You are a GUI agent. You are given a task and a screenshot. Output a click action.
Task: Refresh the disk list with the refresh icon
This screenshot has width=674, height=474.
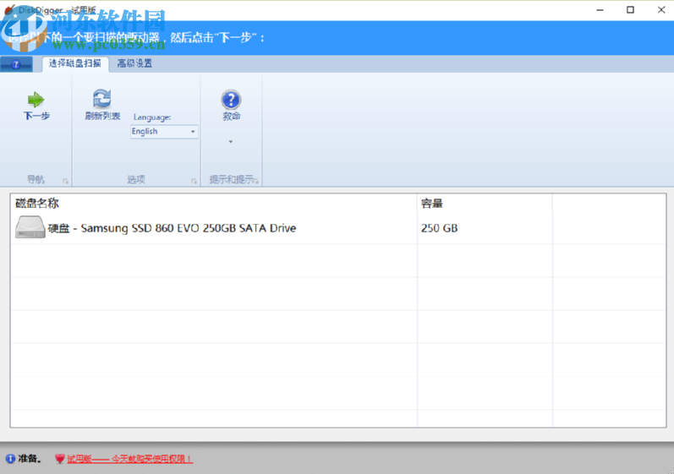point(102,98)
